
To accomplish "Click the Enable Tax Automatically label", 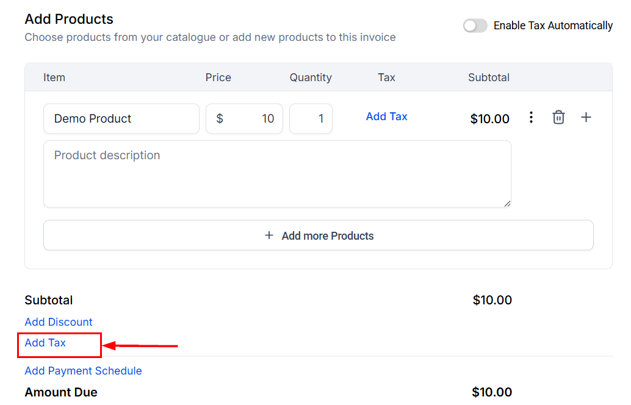I will tap(552, 26).
